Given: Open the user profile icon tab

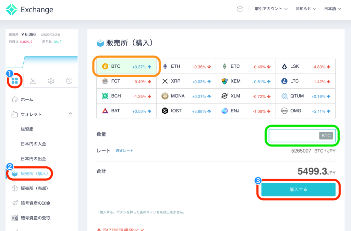Looking at the screenshot, I should pyautogui.click(x=33, y=81).
